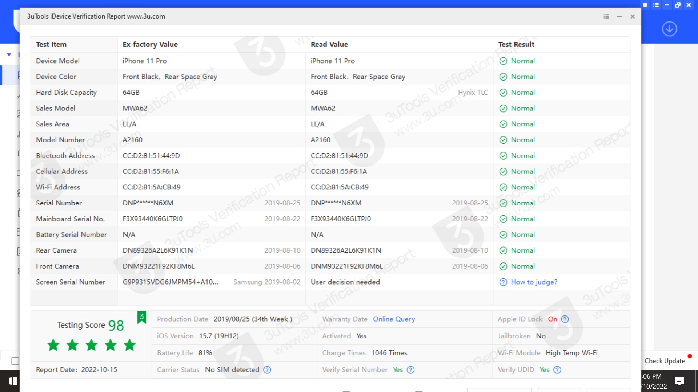The height and width of the screenshot is (392, 698).
Task: Select the Screen Serial Number row
Action: click(71, 282)
